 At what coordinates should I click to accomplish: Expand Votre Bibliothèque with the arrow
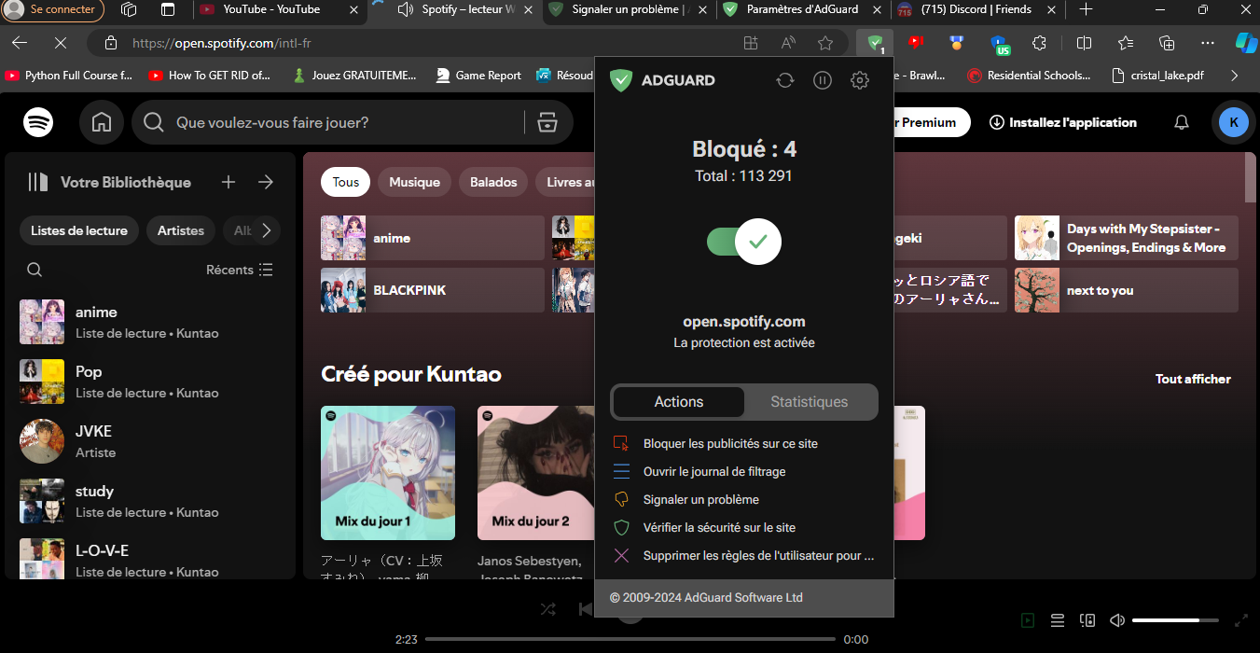(x=266, y=182)
